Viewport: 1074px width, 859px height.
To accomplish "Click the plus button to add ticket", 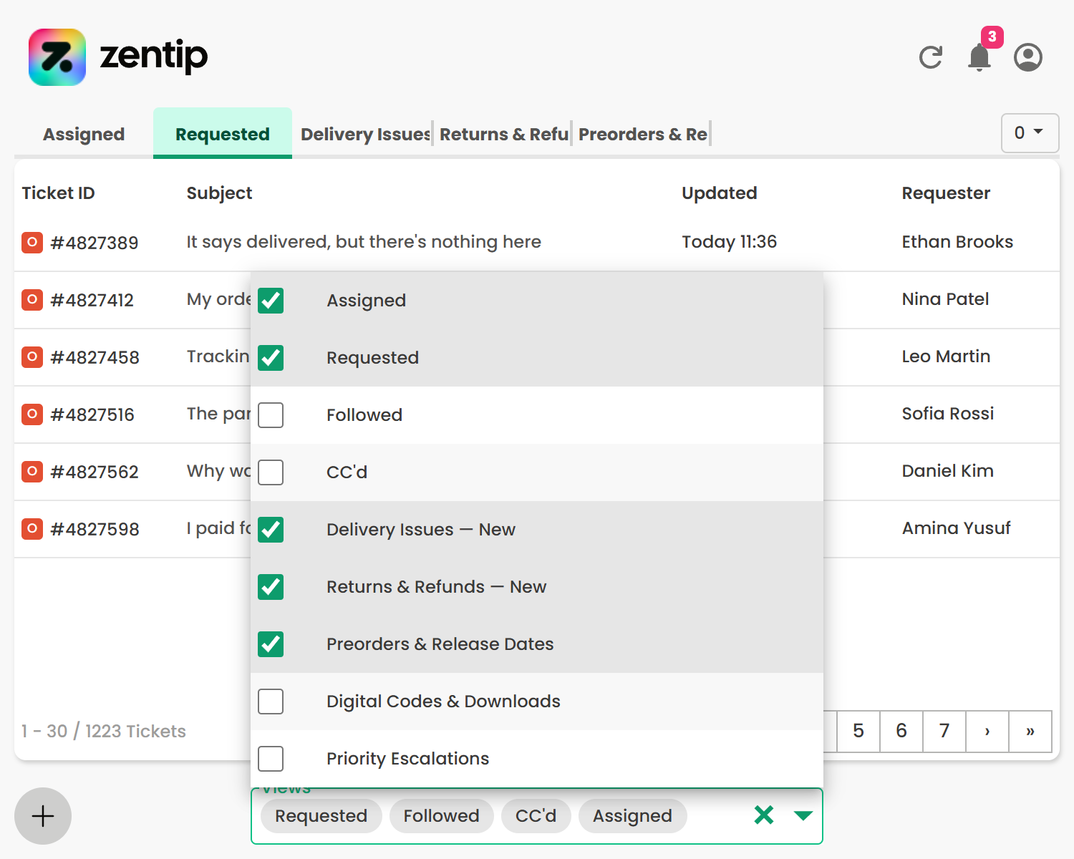I will coord(43,816).
